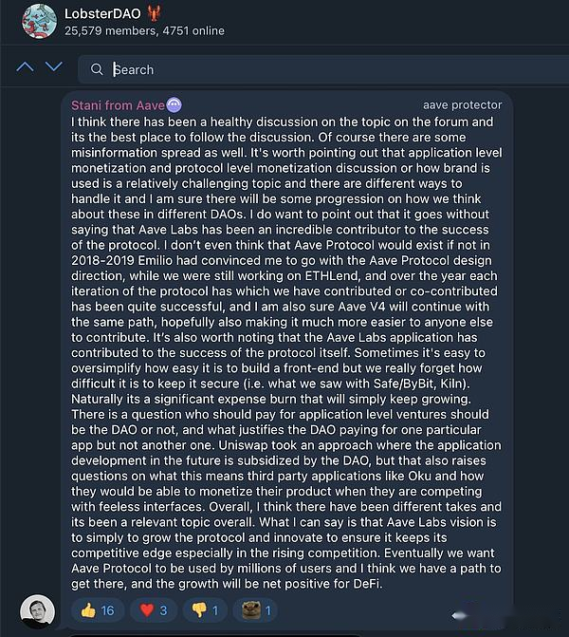
Task: Type in the Search field
Action: (284, 69)
